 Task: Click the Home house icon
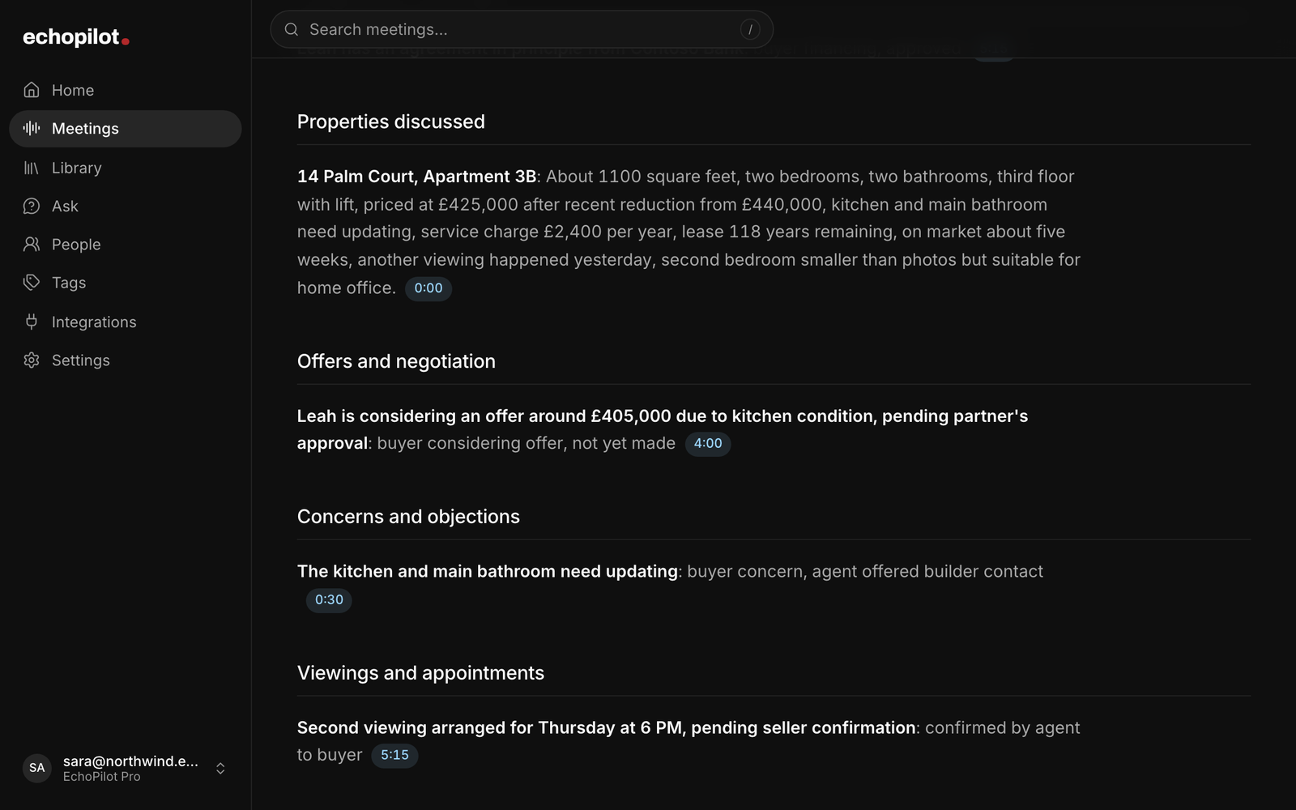click(x=32, y=90)
